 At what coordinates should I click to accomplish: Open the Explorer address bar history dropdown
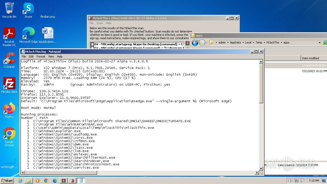click(x=320, y=43)
